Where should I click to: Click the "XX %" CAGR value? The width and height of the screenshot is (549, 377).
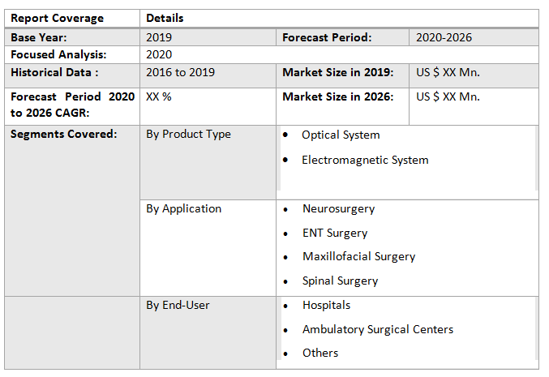click(x=158, y=97)
